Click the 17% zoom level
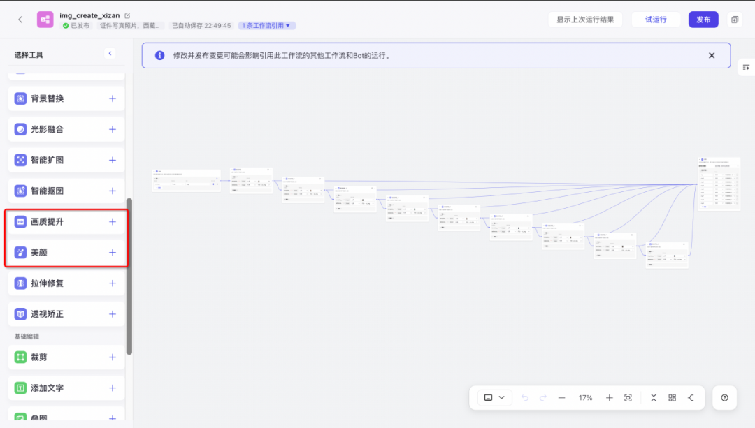This screenshot has height=428, width=755. 586,398
